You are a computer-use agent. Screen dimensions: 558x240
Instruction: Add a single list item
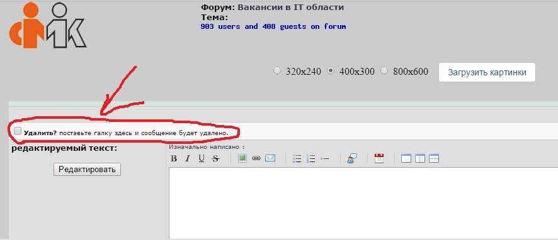point(324,159)
